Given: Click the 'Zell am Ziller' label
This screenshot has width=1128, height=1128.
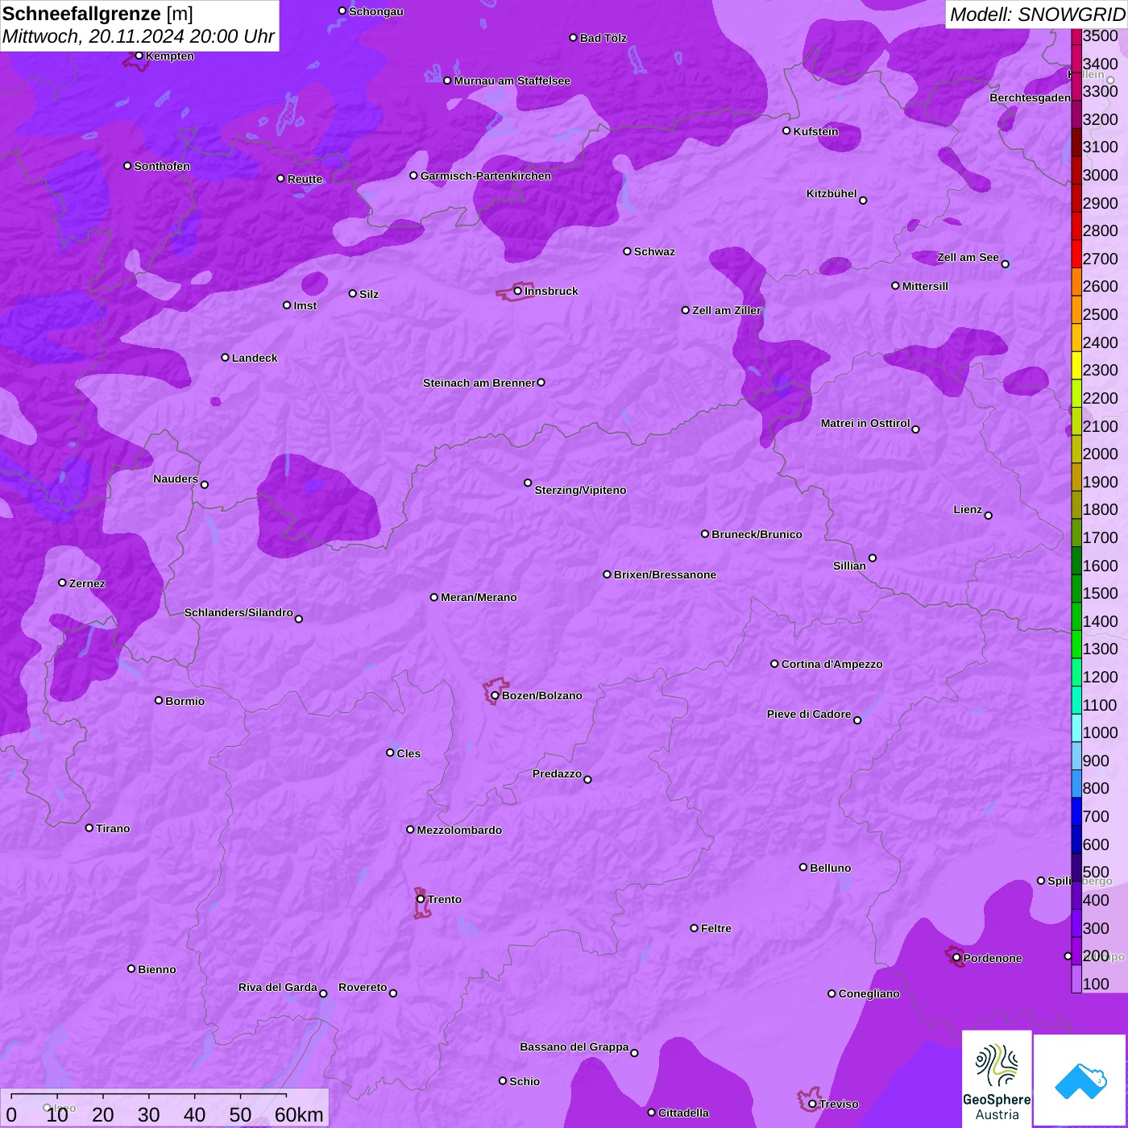Looking at the screenshot, I should click(x=726, y=310).
